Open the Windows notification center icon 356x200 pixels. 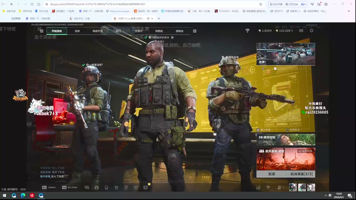coord(350,196)
